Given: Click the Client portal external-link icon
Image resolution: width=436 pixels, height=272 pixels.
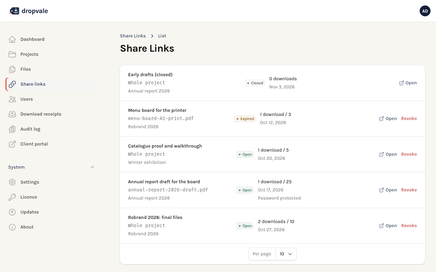Looking at the screenshot, I should (x=12, y=144).
